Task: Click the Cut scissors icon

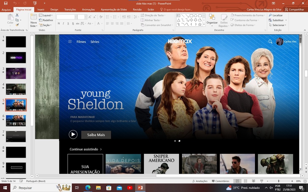Action: (x=17, y=15)
